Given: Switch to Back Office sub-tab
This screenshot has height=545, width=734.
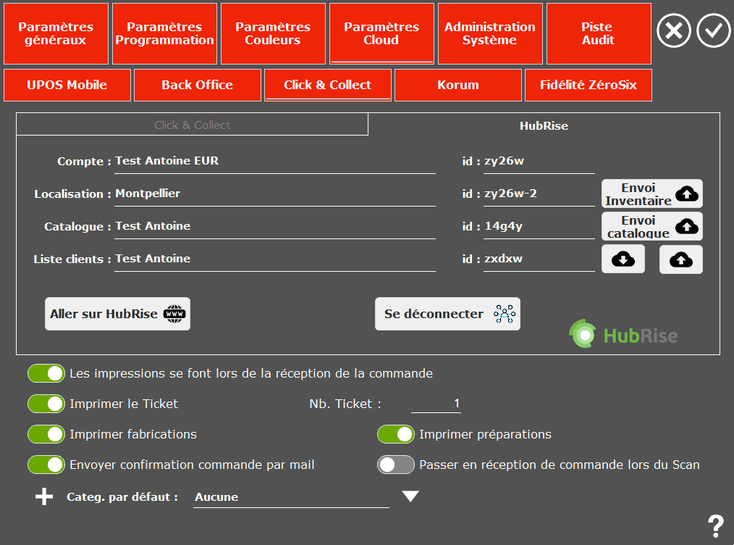Looking at the screenshot, I should [198, 86].
